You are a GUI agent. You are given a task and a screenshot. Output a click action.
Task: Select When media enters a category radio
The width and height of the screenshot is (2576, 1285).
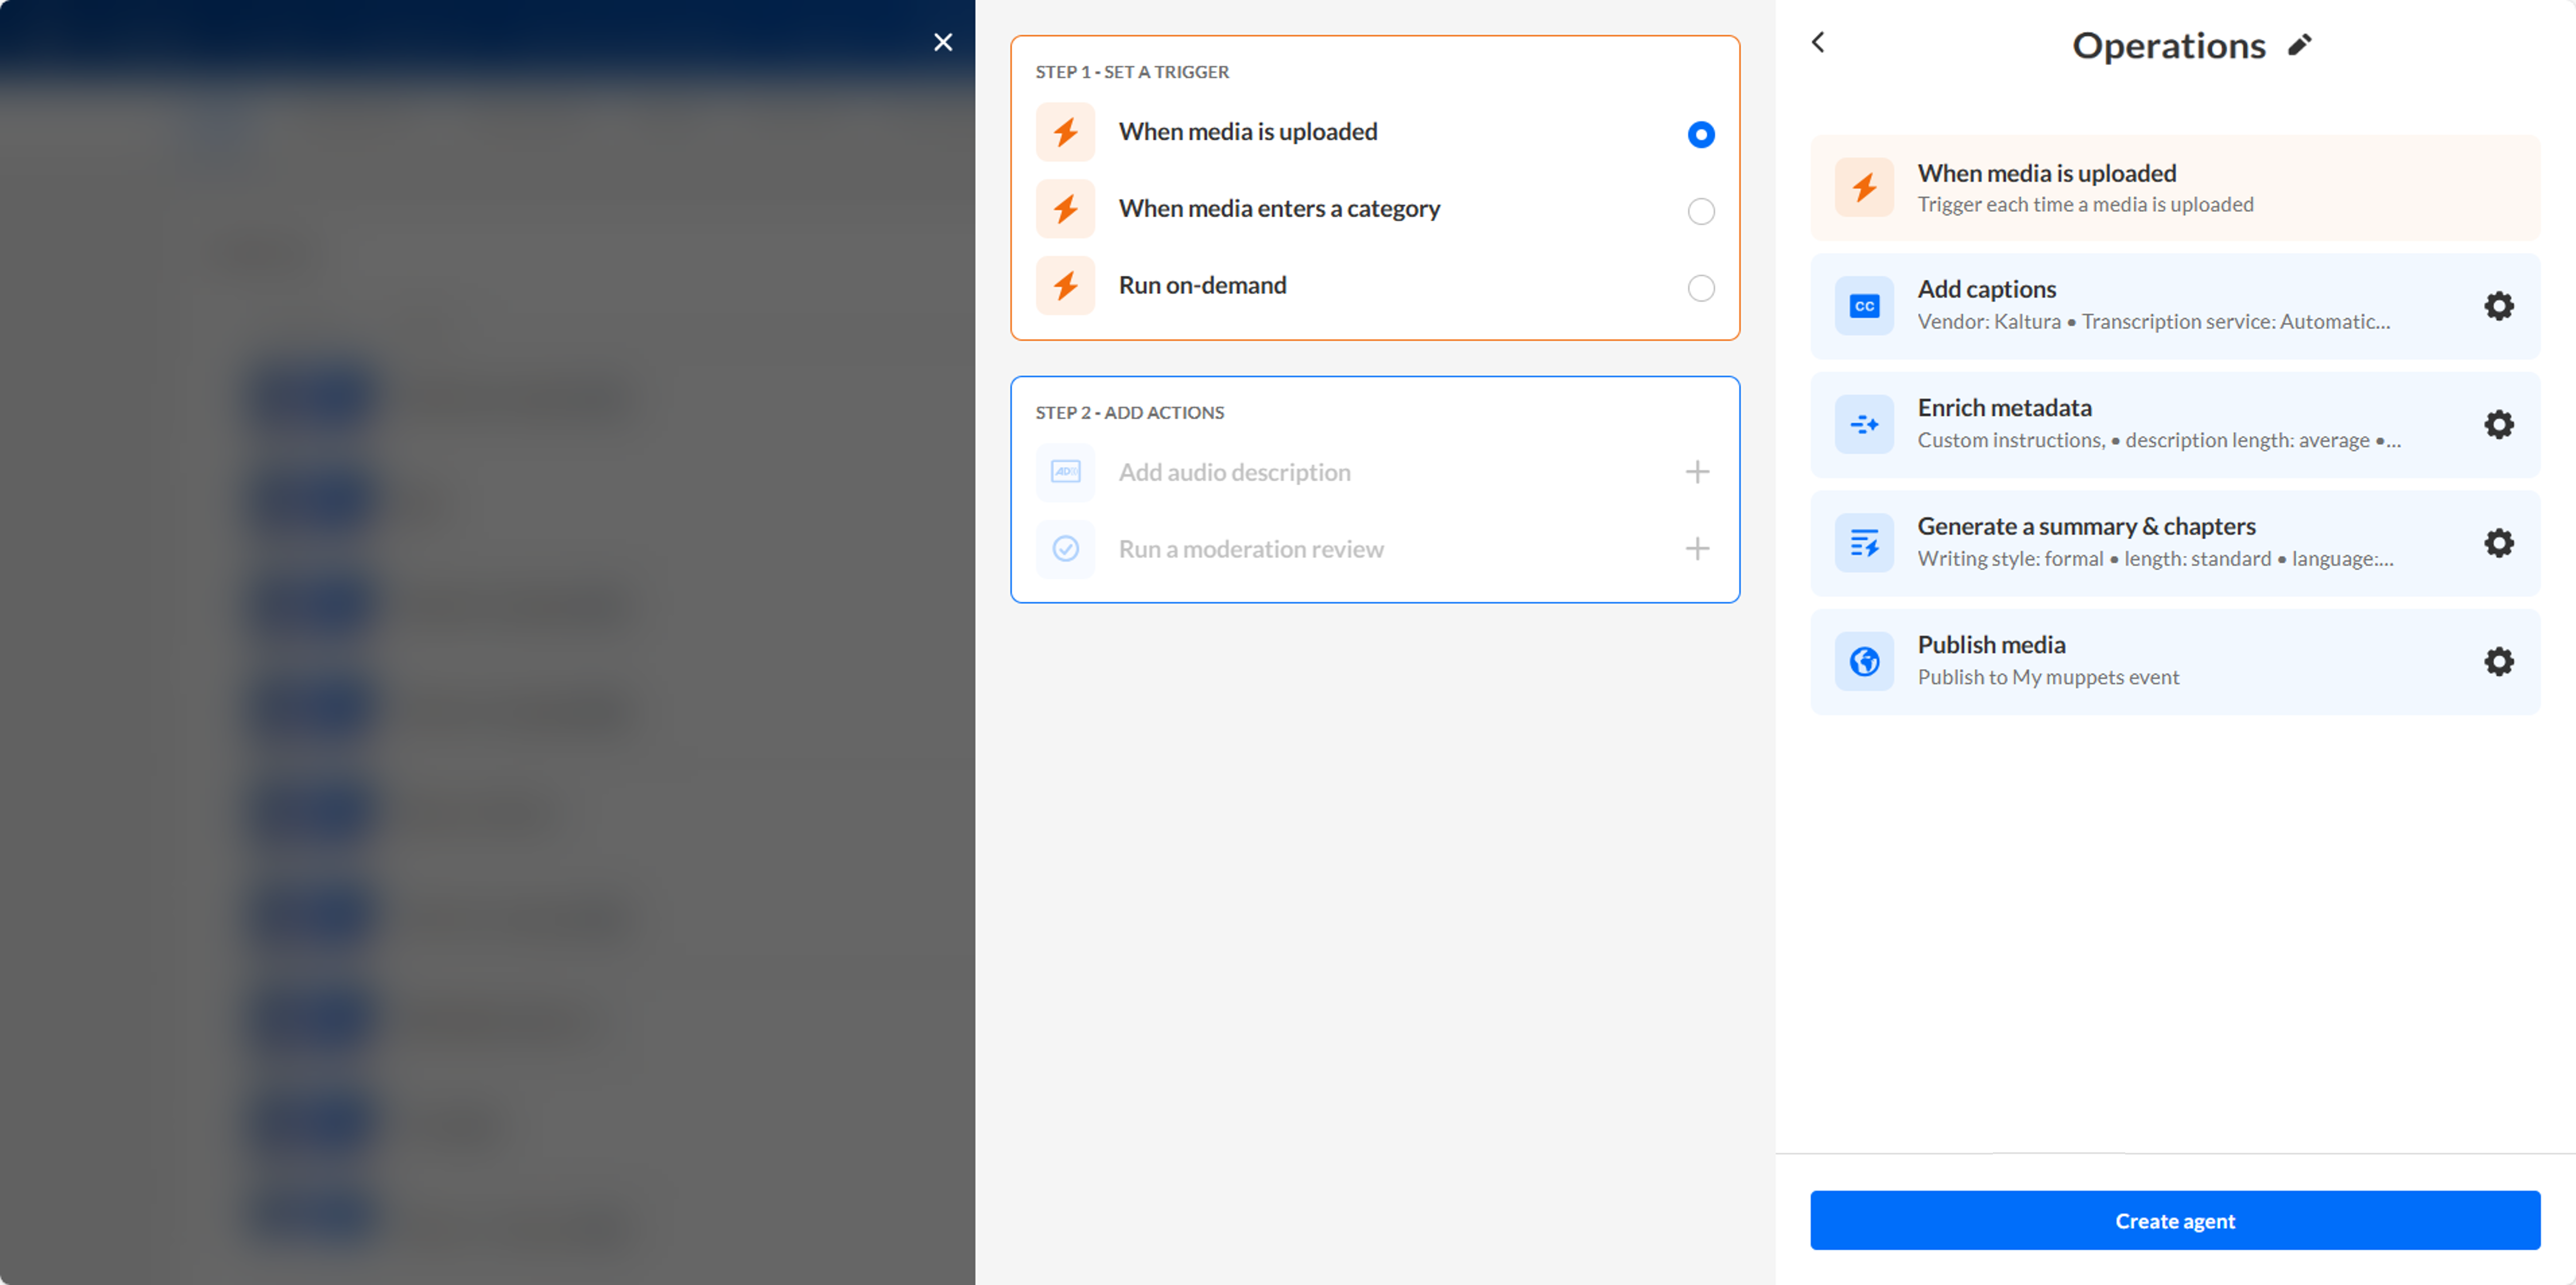(x=1700, y=211)
